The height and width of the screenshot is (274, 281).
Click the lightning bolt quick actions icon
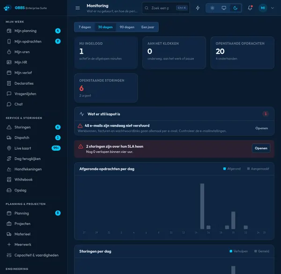(198, 8)
